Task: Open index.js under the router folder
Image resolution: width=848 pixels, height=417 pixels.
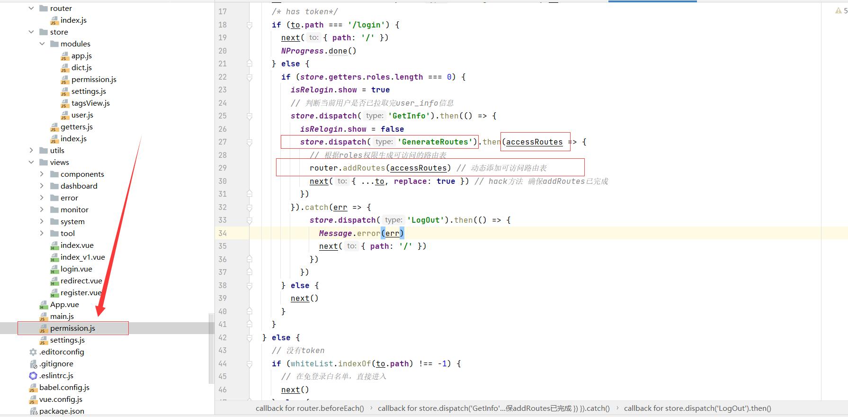Action: tap(73, 20)
